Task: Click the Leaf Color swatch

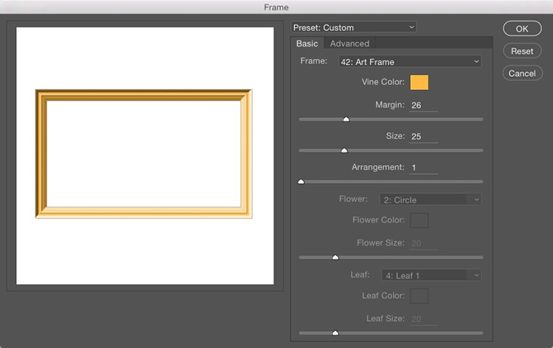Action: [419, 296]
